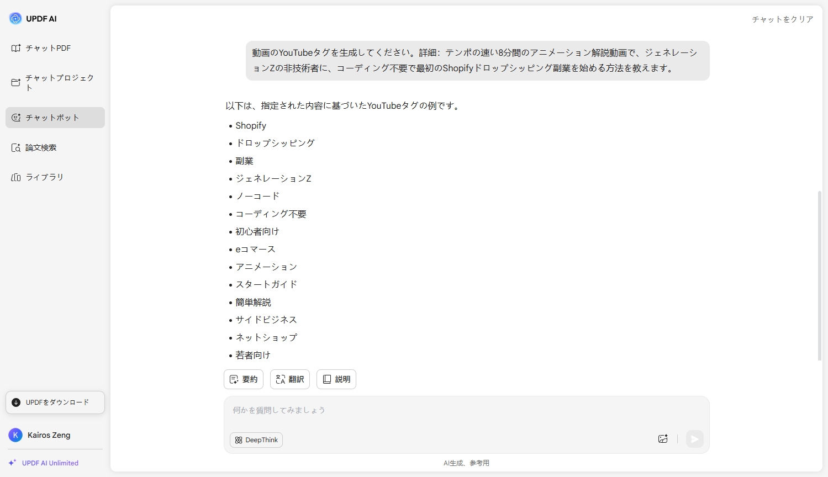Viewport: 828px width, 477px height.
Task: Click the 副業 tag text
Action: point(245,161)
